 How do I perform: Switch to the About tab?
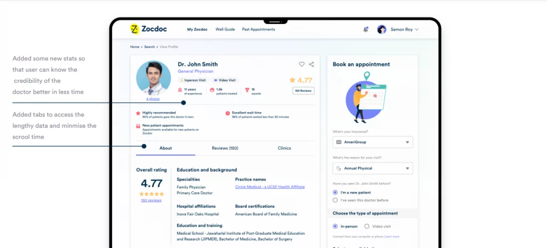(x=166, y=148)
